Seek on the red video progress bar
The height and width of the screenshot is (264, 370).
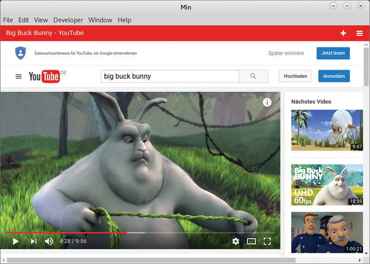[140, 233]
